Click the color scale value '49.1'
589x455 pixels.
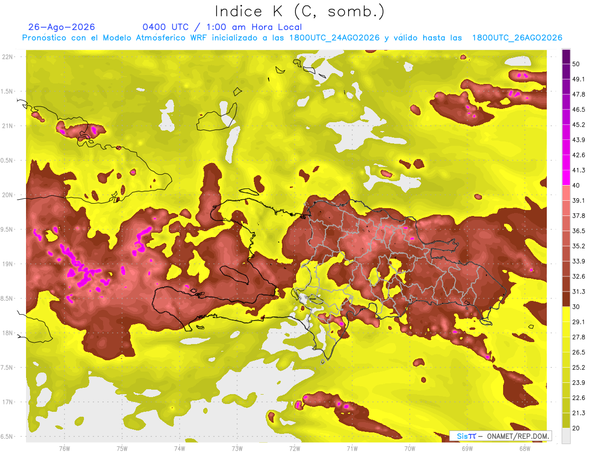pyautogui.click(x=578, y=79)
